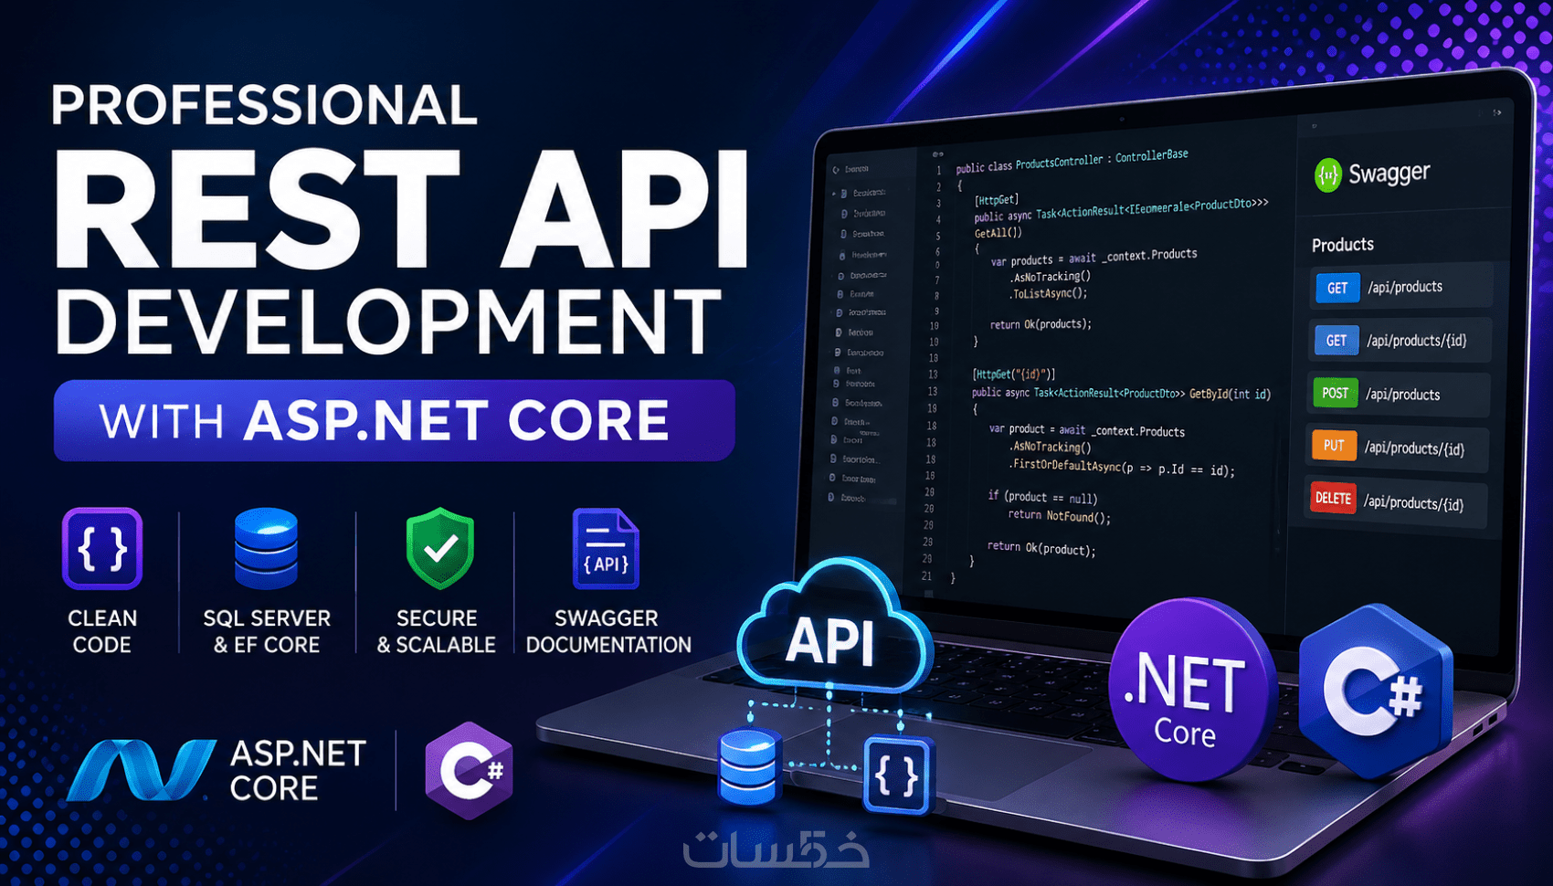
Task: Expand the POST /api/products endpoint
Action: (1400, 394)
